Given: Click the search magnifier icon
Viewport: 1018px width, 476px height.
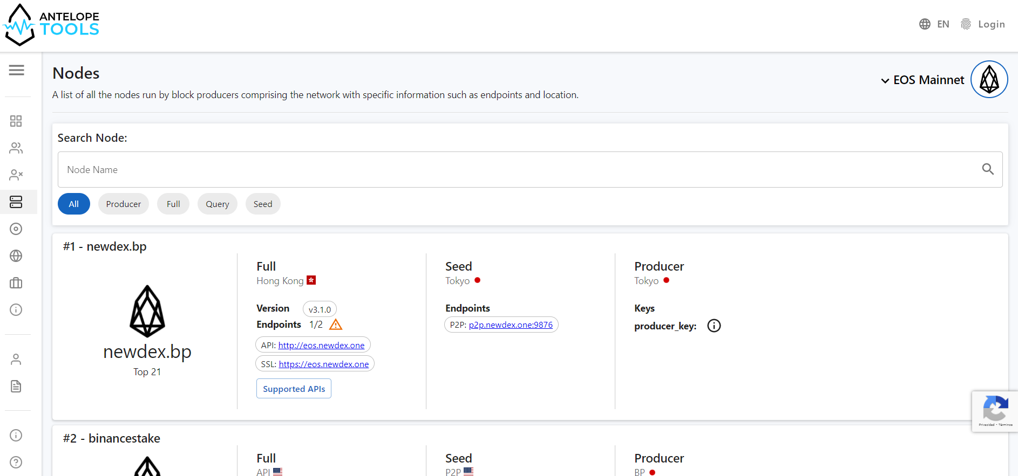Looking at the screenshot, I should (988, 169).
